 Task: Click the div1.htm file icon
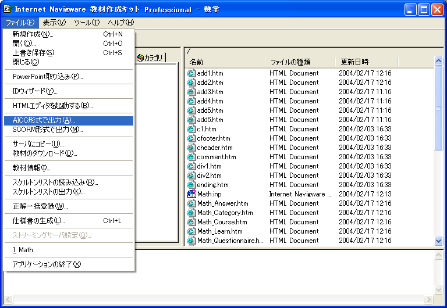pos(191,166)
